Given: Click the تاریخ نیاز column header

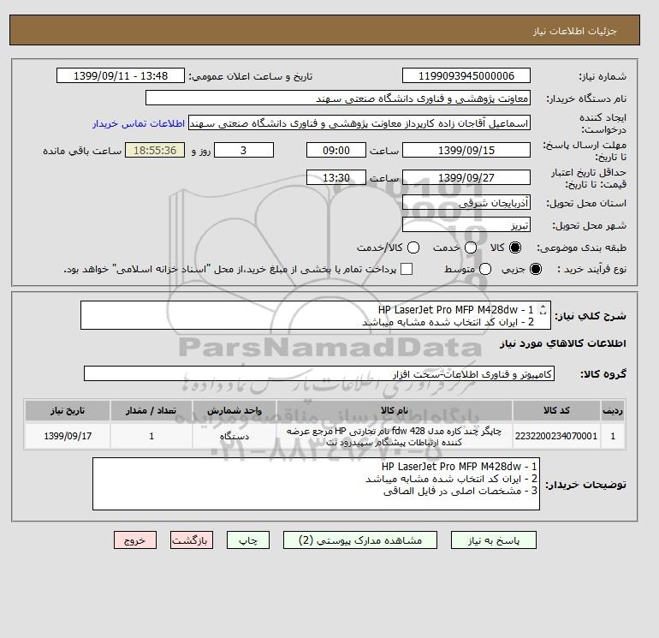Looking at the screenshot, I should [x=68, y=410].
